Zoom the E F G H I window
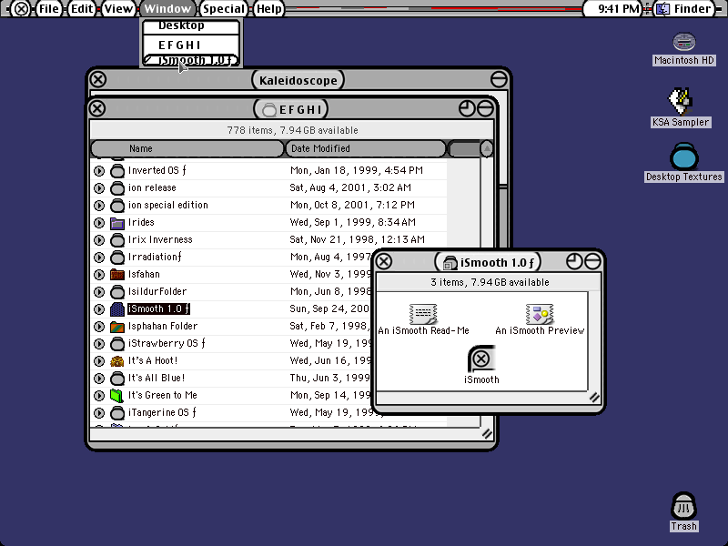The height and width of the screenshot is (546, 728). coord(467,108)
